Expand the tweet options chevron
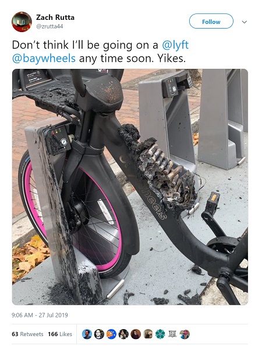Screen dimensions: 262x346 244,22
